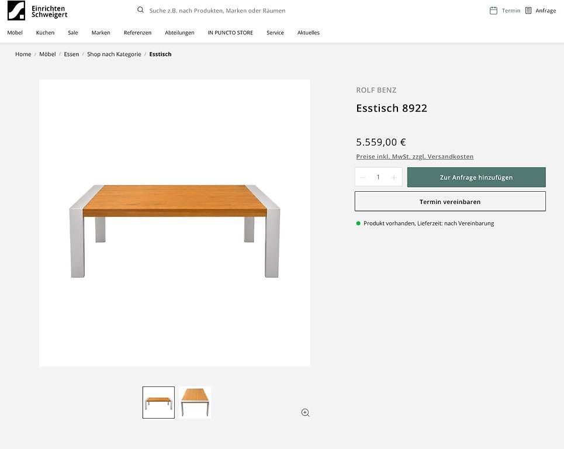Click the Esstisch breadcrumb
This screenshot has height=449, width=564.
(x=160, y=54)
